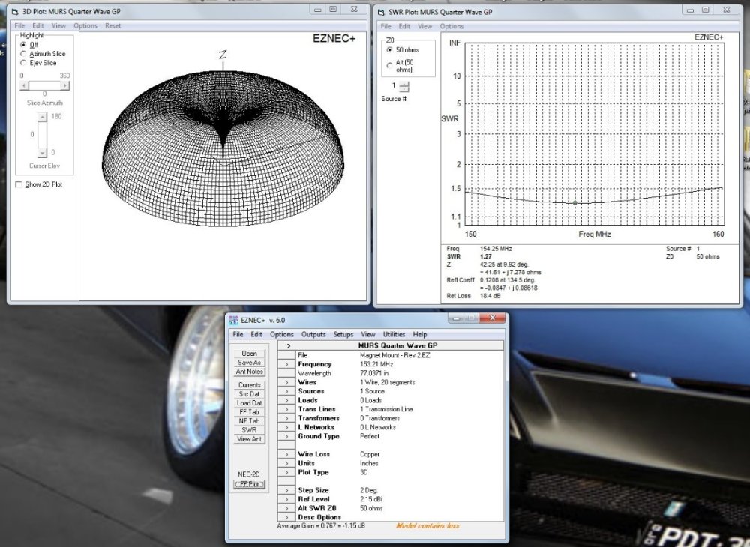Open the Ground Type row selector arrow
The image size is (750, 547).
click(287, 436)
